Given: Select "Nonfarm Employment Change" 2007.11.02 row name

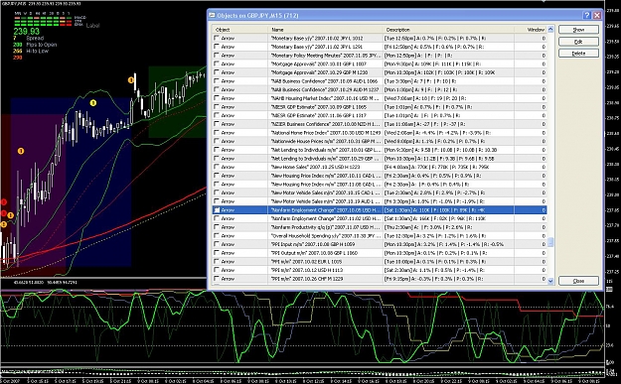Looking at the screenshot, I should [x=326, y=218].
